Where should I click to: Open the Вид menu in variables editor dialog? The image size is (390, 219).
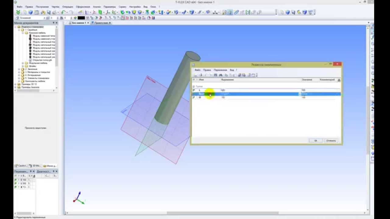(x=232, y=70)
